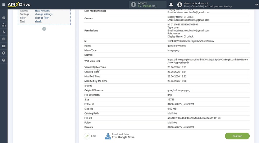Open the help question mark icon
259x143 pixels.
(4, 60)
